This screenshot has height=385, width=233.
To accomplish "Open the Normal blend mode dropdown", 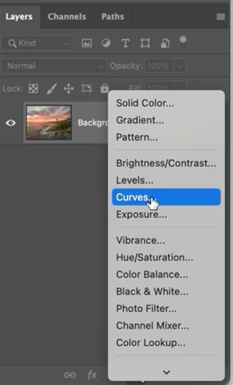I will tap(54, 66).
